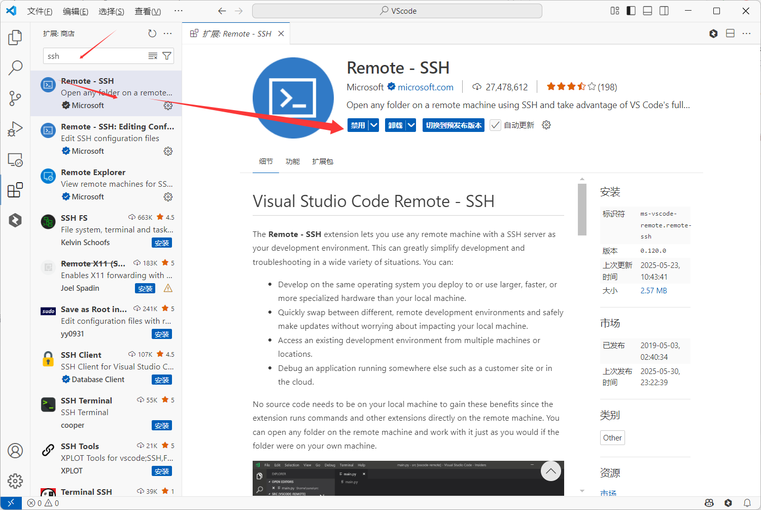The height and width of the screenshot is (510, 761).
Task: Uninstall the Remote - SSH extension
Action: (395, 125)
